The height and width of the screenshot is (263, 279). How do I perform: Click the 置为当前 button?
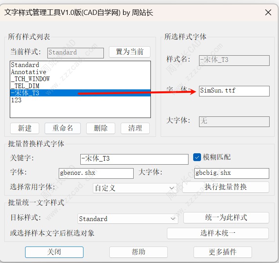pos(132,52)
